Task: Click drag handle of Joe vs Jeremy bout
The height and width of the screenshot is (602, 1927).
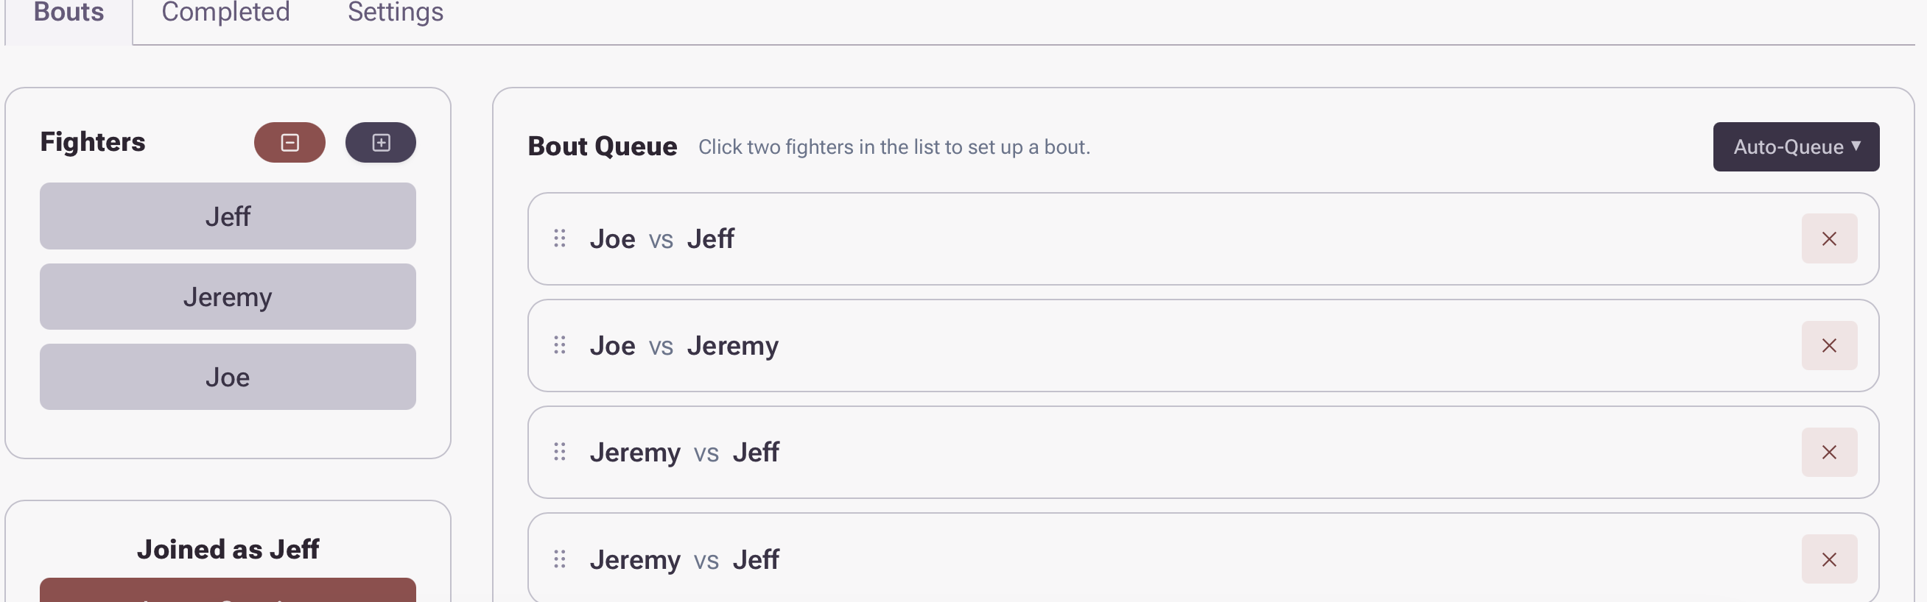Action: (560, 345)
